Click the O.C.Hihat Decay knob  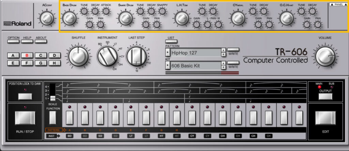click(312, 11)
